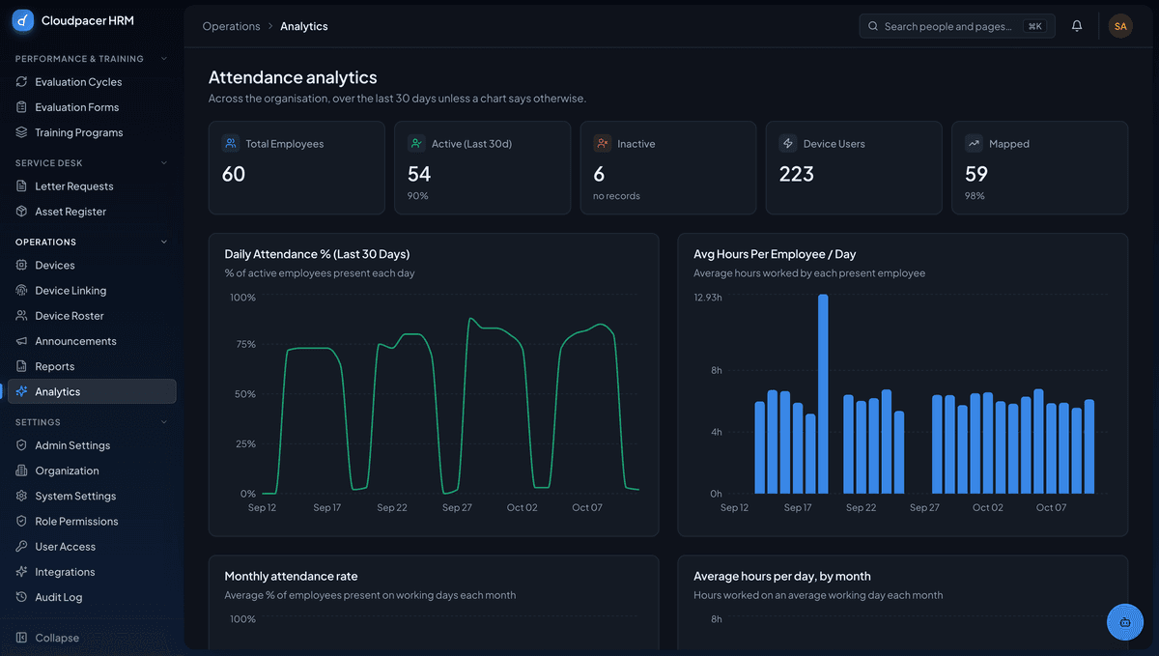Click the Device Users value 223
The width and height of the screenshot is (1159, 656).
tap(797, 174)
